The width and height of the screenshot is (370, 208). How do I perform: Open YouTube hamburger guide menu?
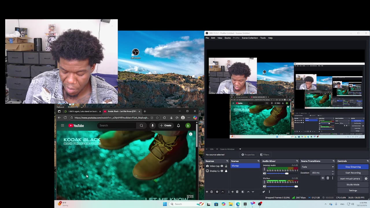point(62,126)
